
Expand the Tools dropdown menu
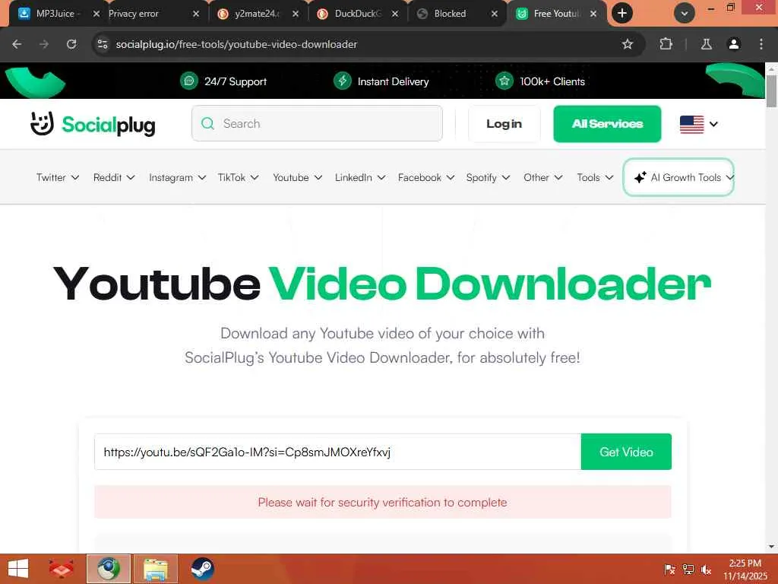tap(595, 177)
